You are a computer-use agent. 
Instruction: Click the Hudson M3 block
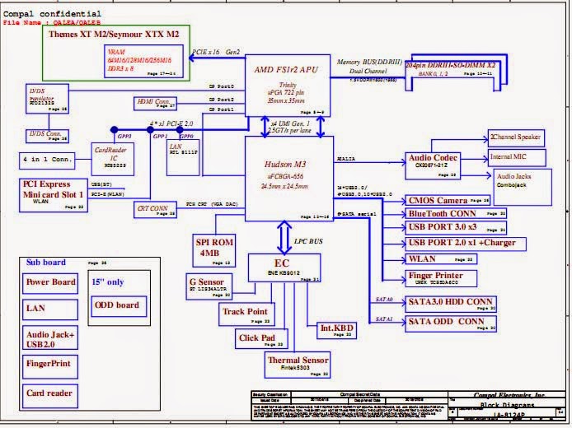(x=289, y=179)
